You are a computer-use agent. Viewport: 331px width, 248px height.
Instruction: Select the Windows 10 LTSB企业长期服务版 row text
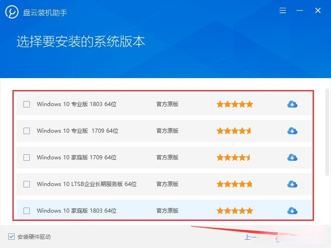pyautogui.click(x=86, y=184)
